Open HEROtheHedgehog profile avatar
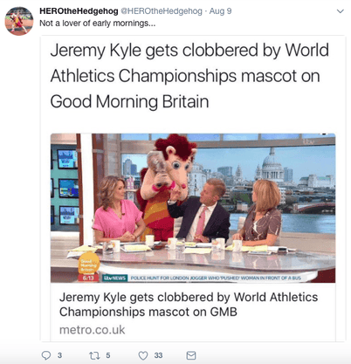The height and width of the screenshot is (364, 351). click(19, 21)
